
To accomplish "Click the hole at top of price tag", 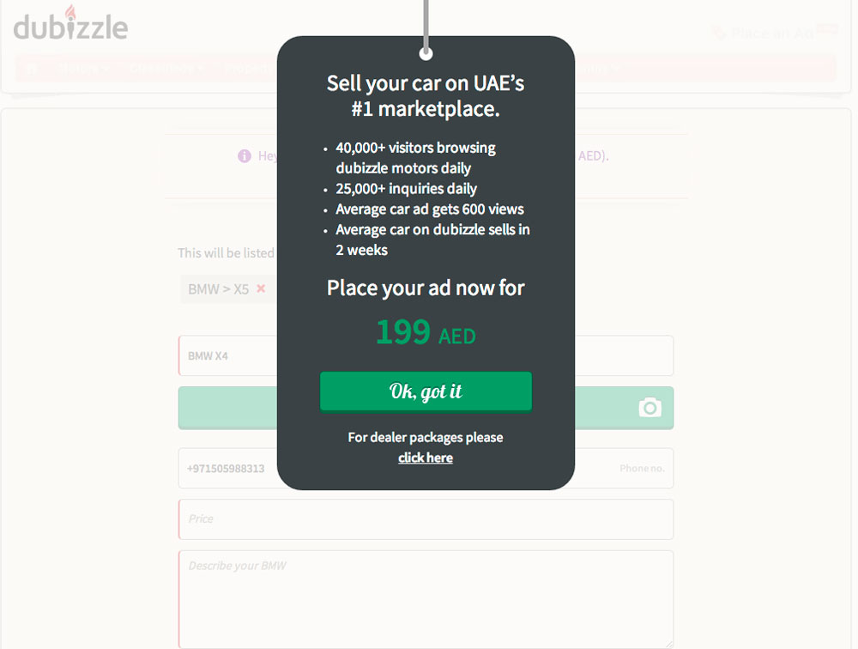I will pyautogui.click(x=426, y=54).
